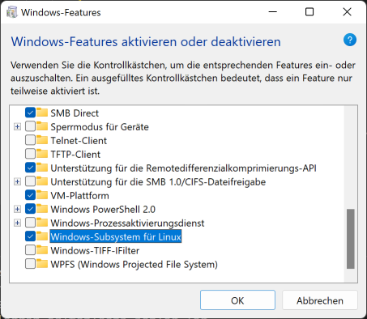Click the feature list vertical scrollbar thumb
Image resolution: width=367 pixels, height=319 pixels.
pyautogui.click(x=351, y=239)
